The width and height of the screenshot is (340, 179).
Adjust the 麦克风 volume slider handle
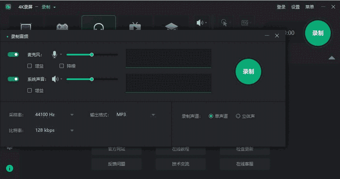pyautogui.click(x=92, y=54)
